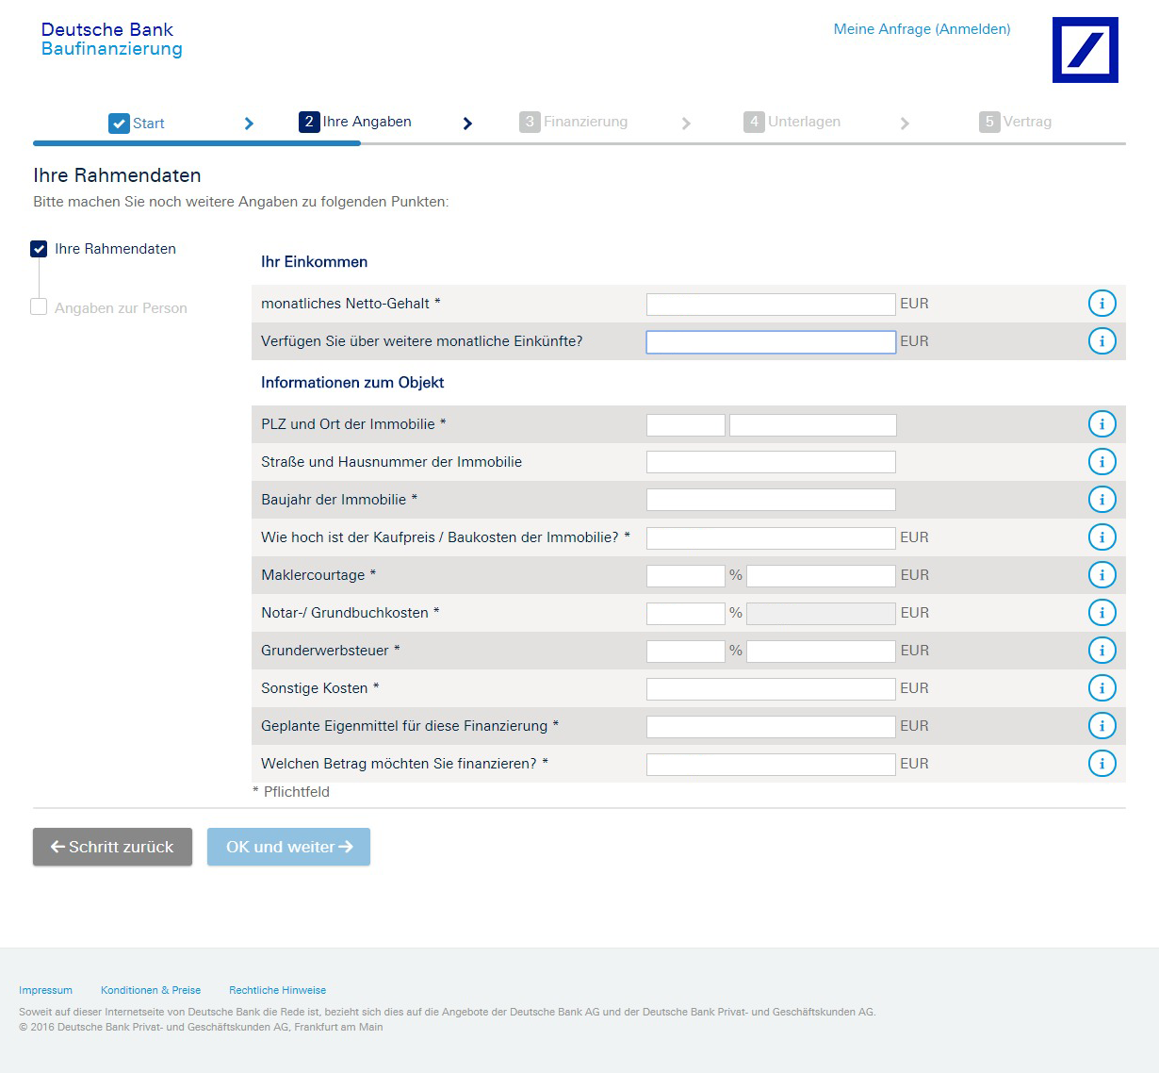The height and width of the screenshot is (1073, 1159).
Task: Click the chevron after Unterlagen step
Action: [905, 124]
